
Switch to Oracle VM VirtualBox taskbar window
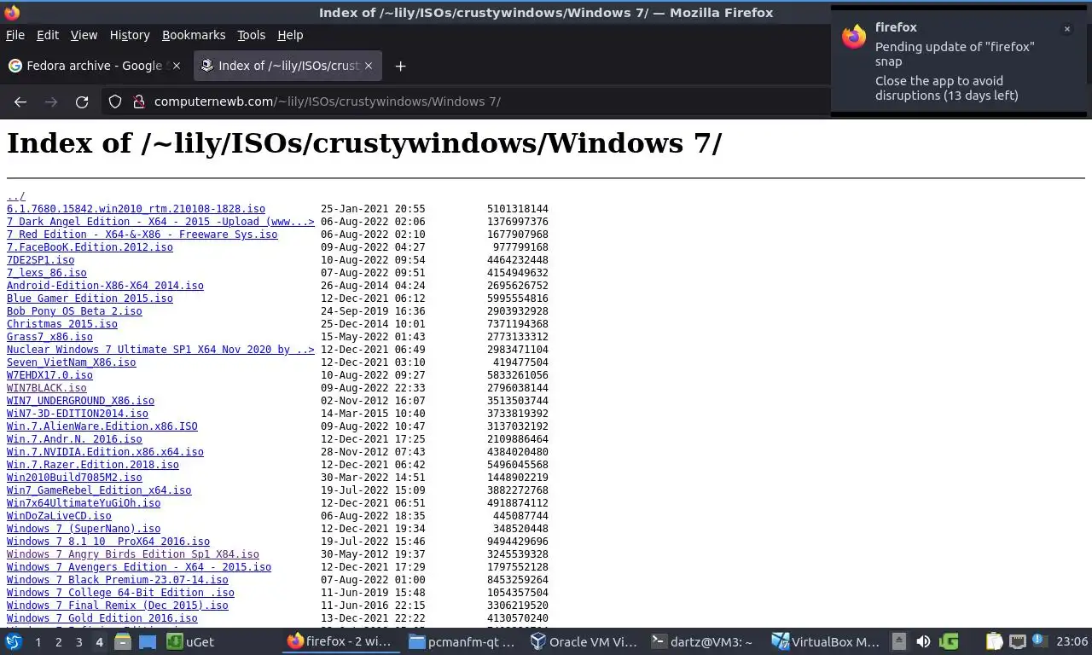584,641
